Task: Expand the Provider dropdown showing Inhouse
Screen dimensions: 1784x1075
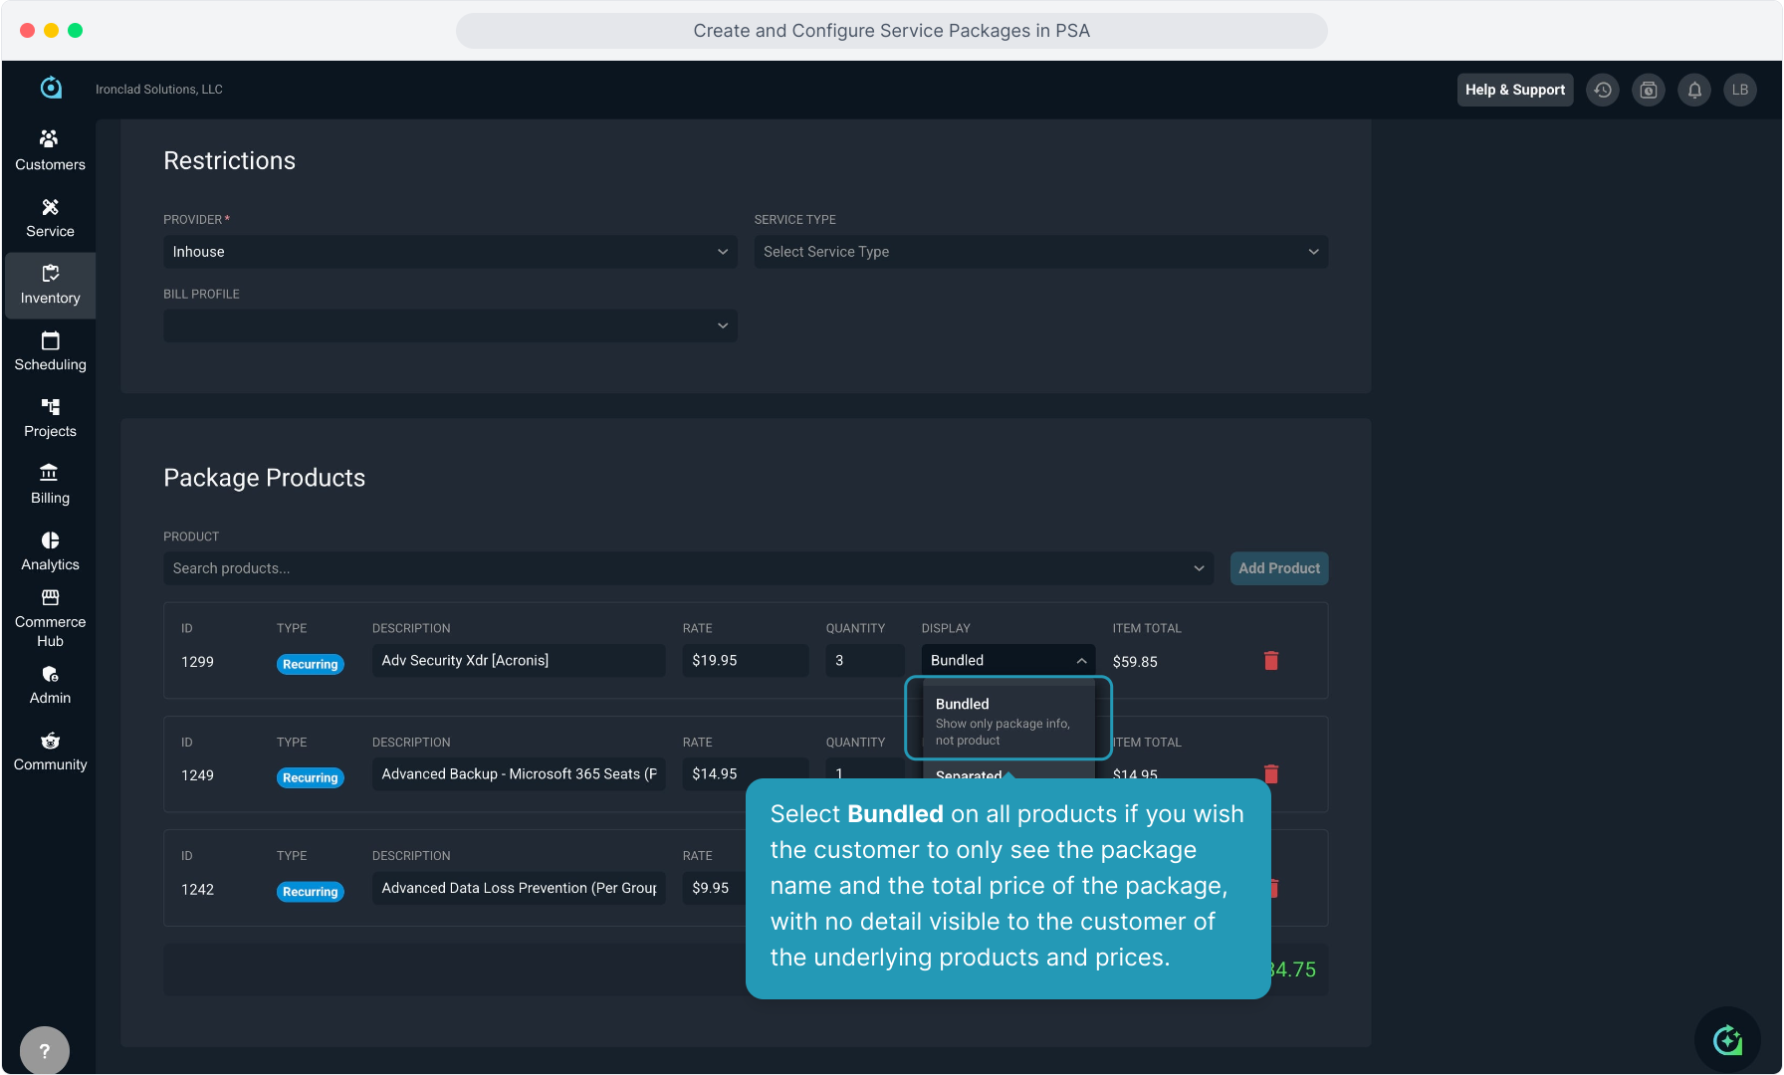Action: click(x=450, y=252)
